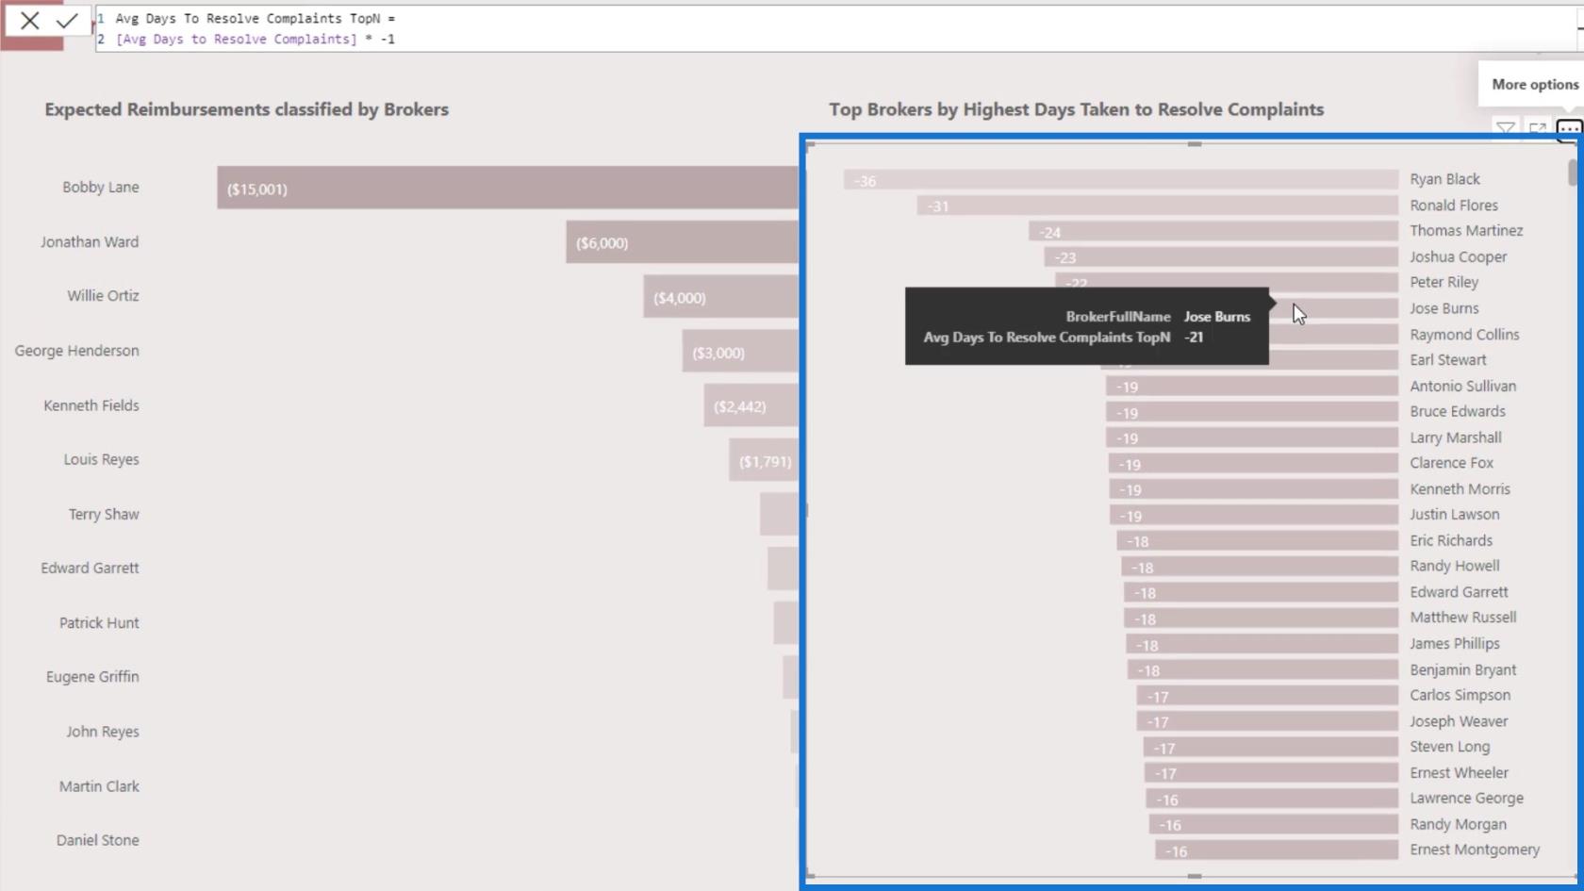Image resolution: width=1584 pixels, height=891 pixels.
Task: Click the Randy Howell name label
Action: (1455, 567)
